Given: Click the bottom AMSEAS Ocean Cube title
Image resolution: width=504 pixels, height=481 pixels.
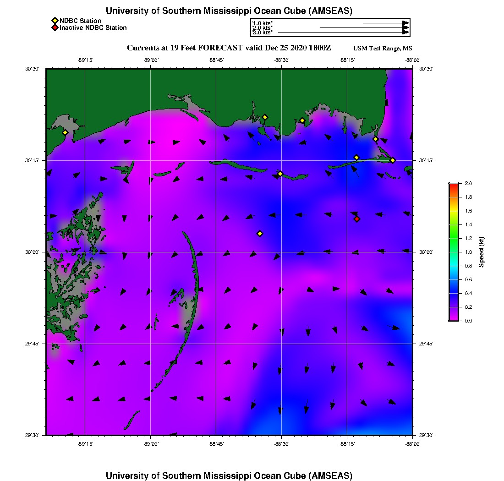Looking at the screenshot, I should click(229, 475).
